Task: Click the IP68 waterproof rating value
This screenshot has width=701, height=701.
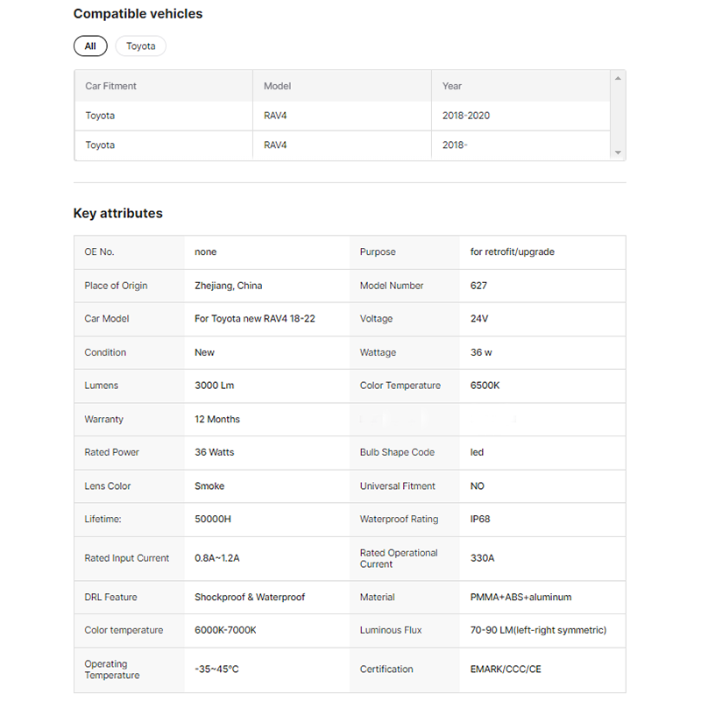Action: pyautogui.click(x=480, y=519)
